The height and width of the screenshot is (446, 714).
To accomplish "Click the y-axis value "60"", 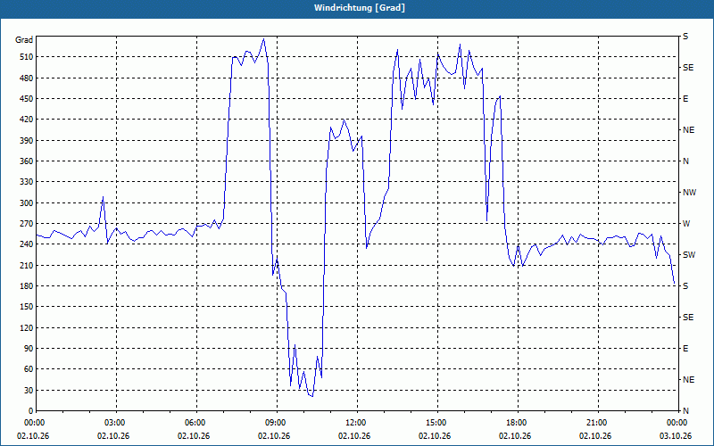I will (29, 369).
